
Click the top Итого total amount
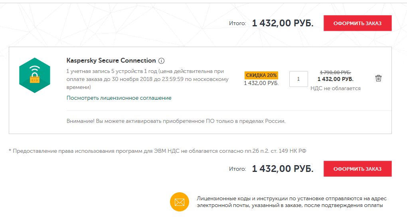pos(283,23)
